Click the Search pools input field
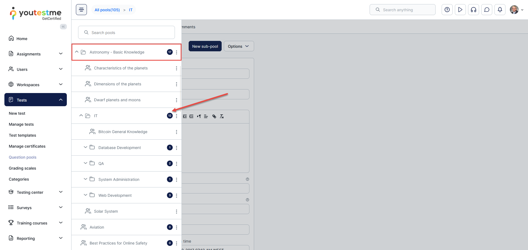This screenshot has width=528, height=250. 127,33
